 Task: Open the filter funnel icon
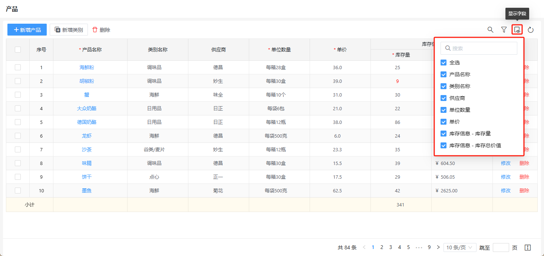(x=504, y=30)
